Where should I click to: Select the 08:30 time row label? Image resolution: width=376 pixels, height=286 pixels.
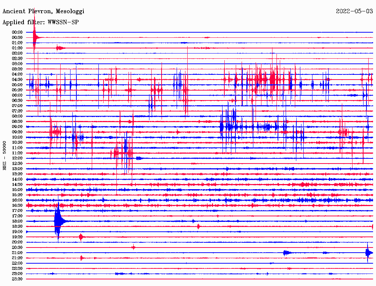click(x=17, y=122)
